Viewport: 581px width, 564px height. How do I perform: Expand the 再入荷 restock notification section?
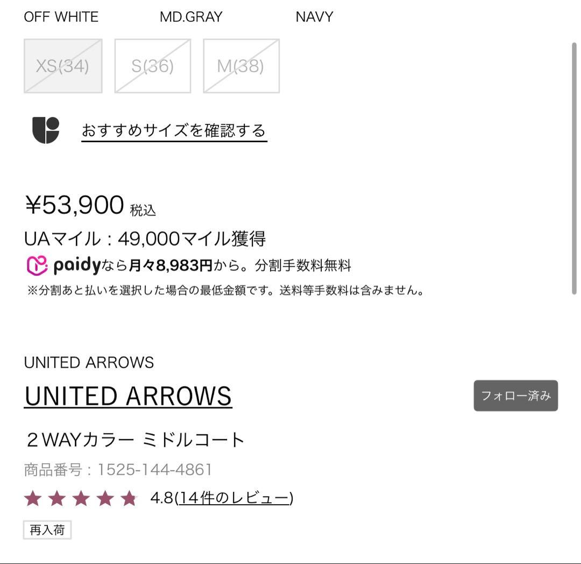(47, 530)
